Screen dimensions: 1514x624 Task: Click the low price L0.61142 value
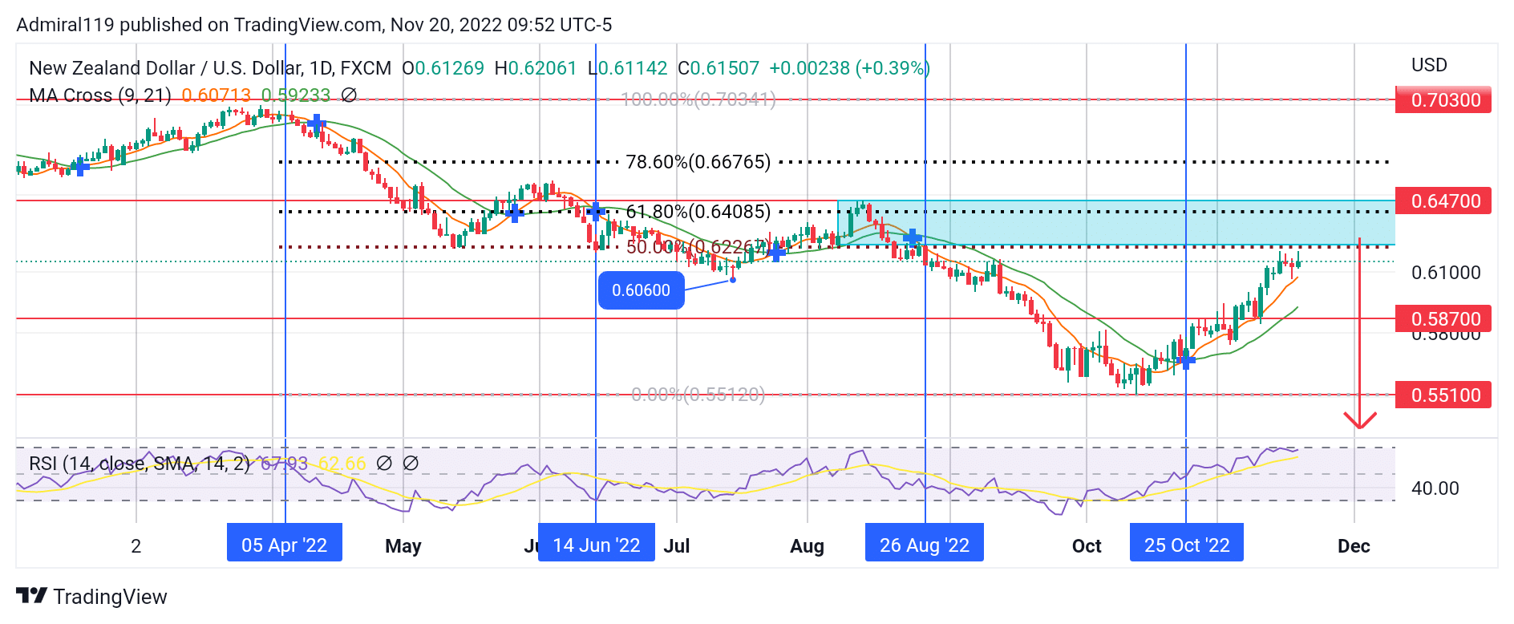click(x=628, y=68)
